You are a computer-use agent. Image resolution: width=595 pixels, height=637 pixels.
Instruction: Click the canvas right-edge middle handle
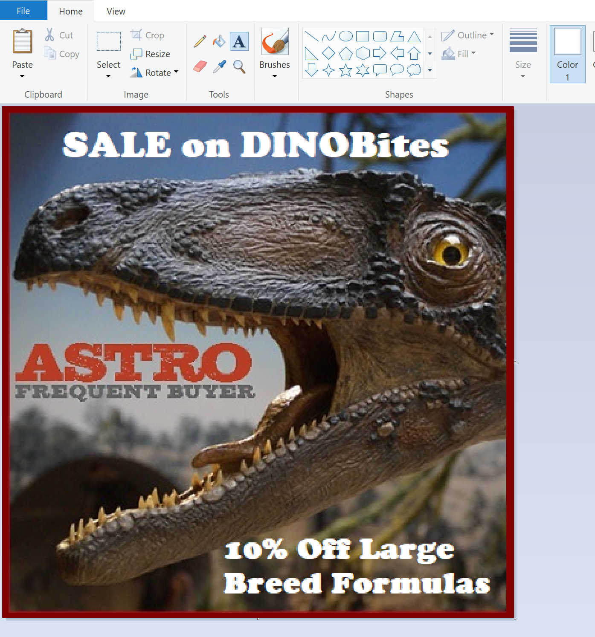(515, 362)
